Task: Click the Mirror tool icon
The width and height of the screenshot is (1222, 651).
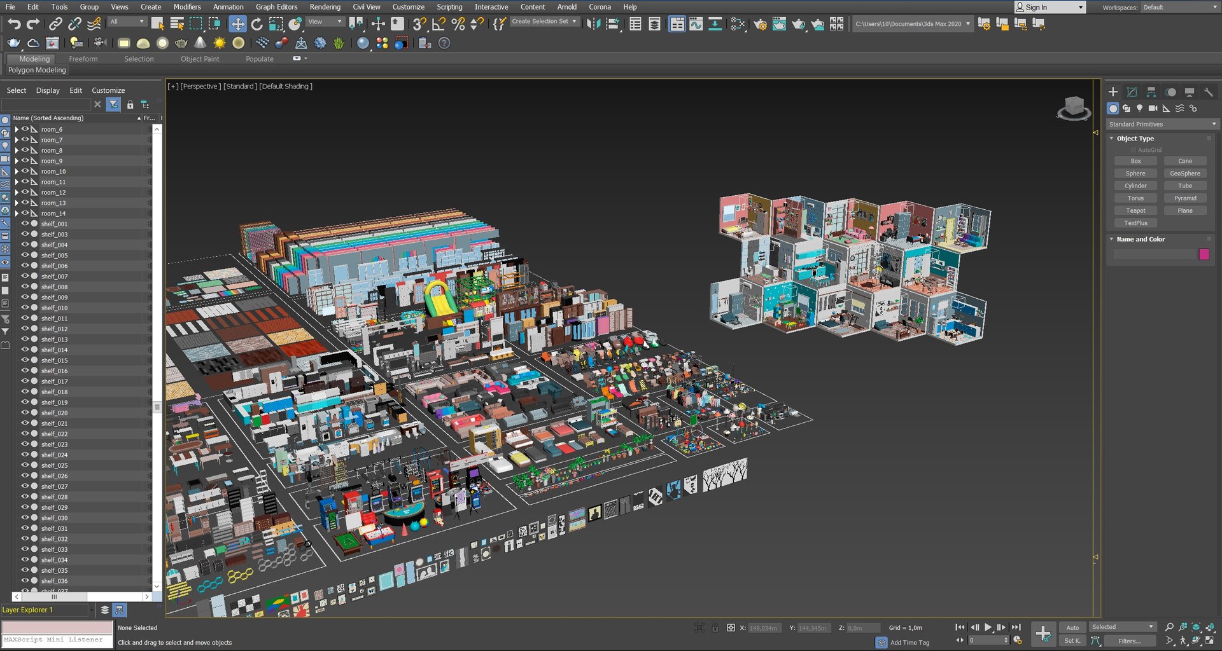Action: coord(593,24)
